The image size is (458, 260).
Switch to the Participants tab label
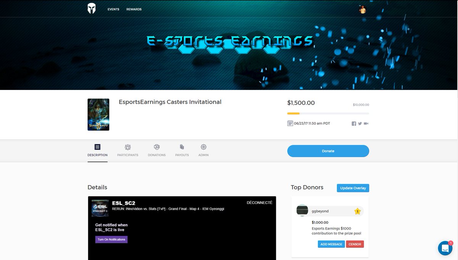pos(127,155)
